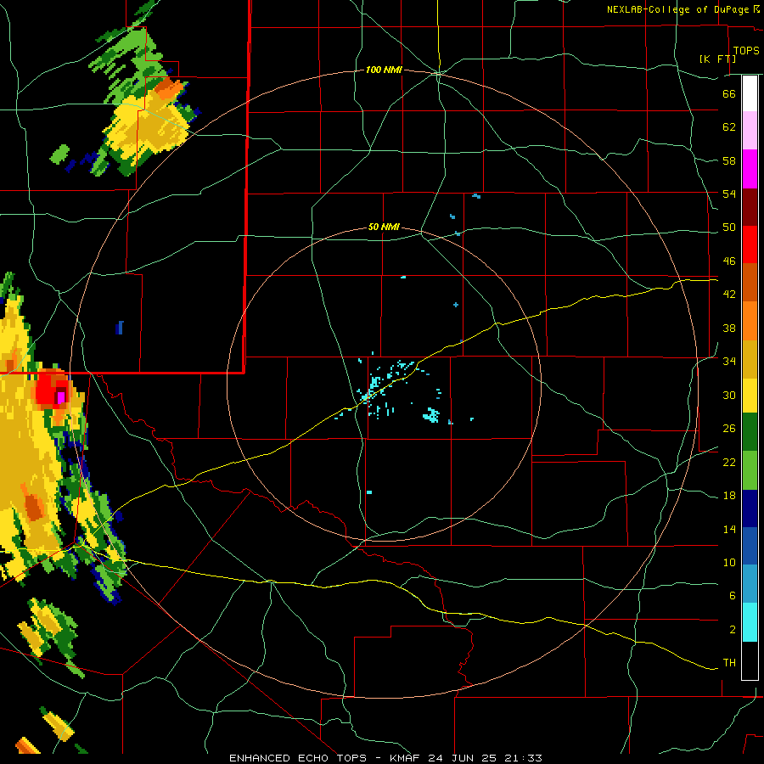764x764 pixels.
Task: Choose the '30' legend value
Action: 729,395
